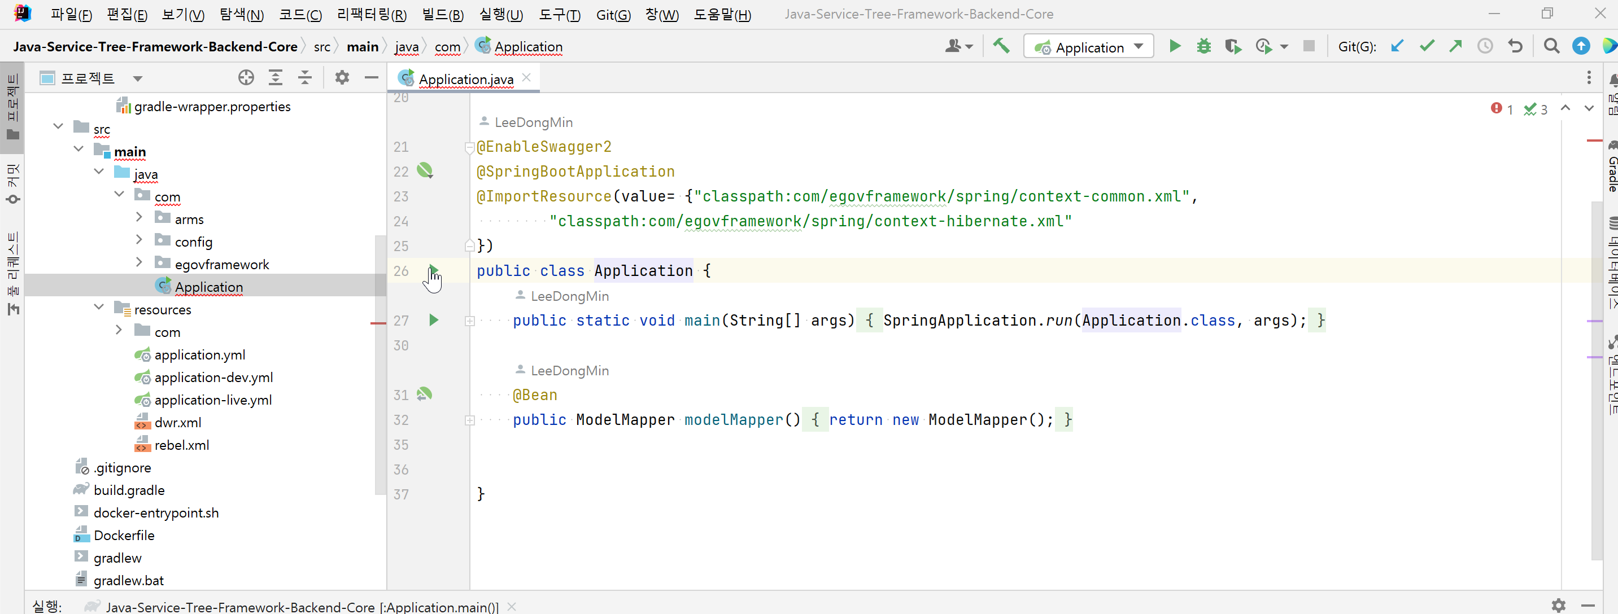
Task: Click run gutter icon beside class Application
Action: coord(433,270)
